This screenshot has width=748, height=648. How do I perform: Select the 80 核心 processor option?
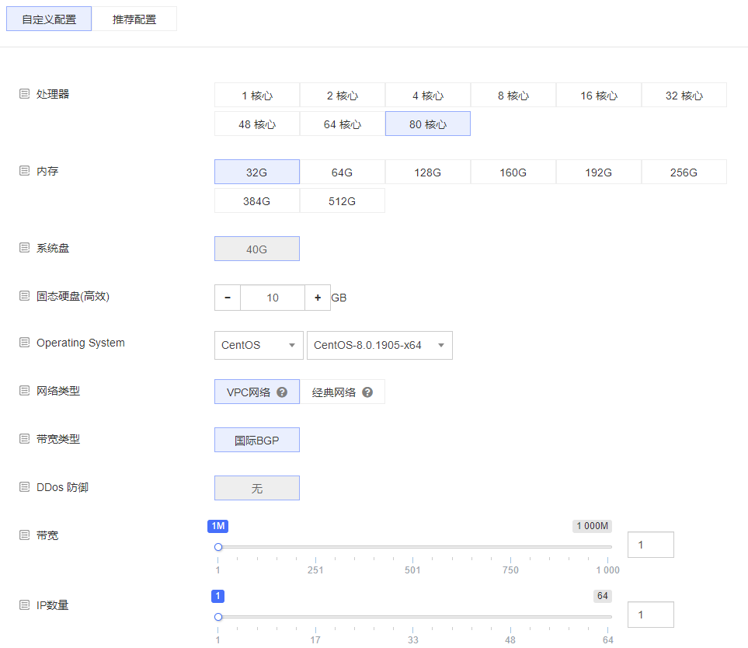click(427, 123)
